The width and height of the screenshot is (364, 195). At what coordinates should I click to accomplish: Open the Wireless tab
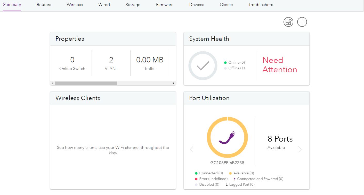75,5
